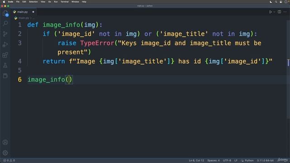Click the unsaved dot on main.py tab
Viewport: 290px width, 163px height.
(33, 12)
